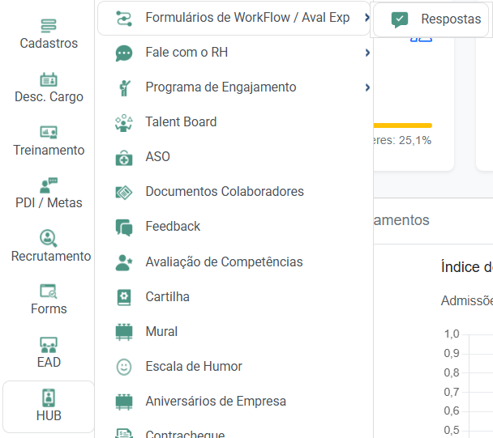Expand the Fale com o RH submenu arrow
Viewport: 493px width, 438px height.
click(x=367, y=53)
